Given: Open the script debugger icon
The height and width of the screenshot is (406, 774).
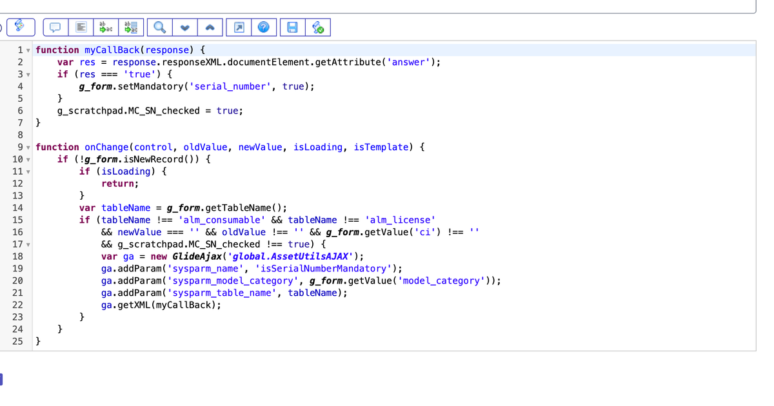Looking at the screenshot, I should click(x=318, y=28).
